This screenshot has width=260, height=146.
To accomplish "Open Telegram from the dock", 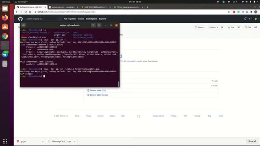I will (x=5, y=54).
